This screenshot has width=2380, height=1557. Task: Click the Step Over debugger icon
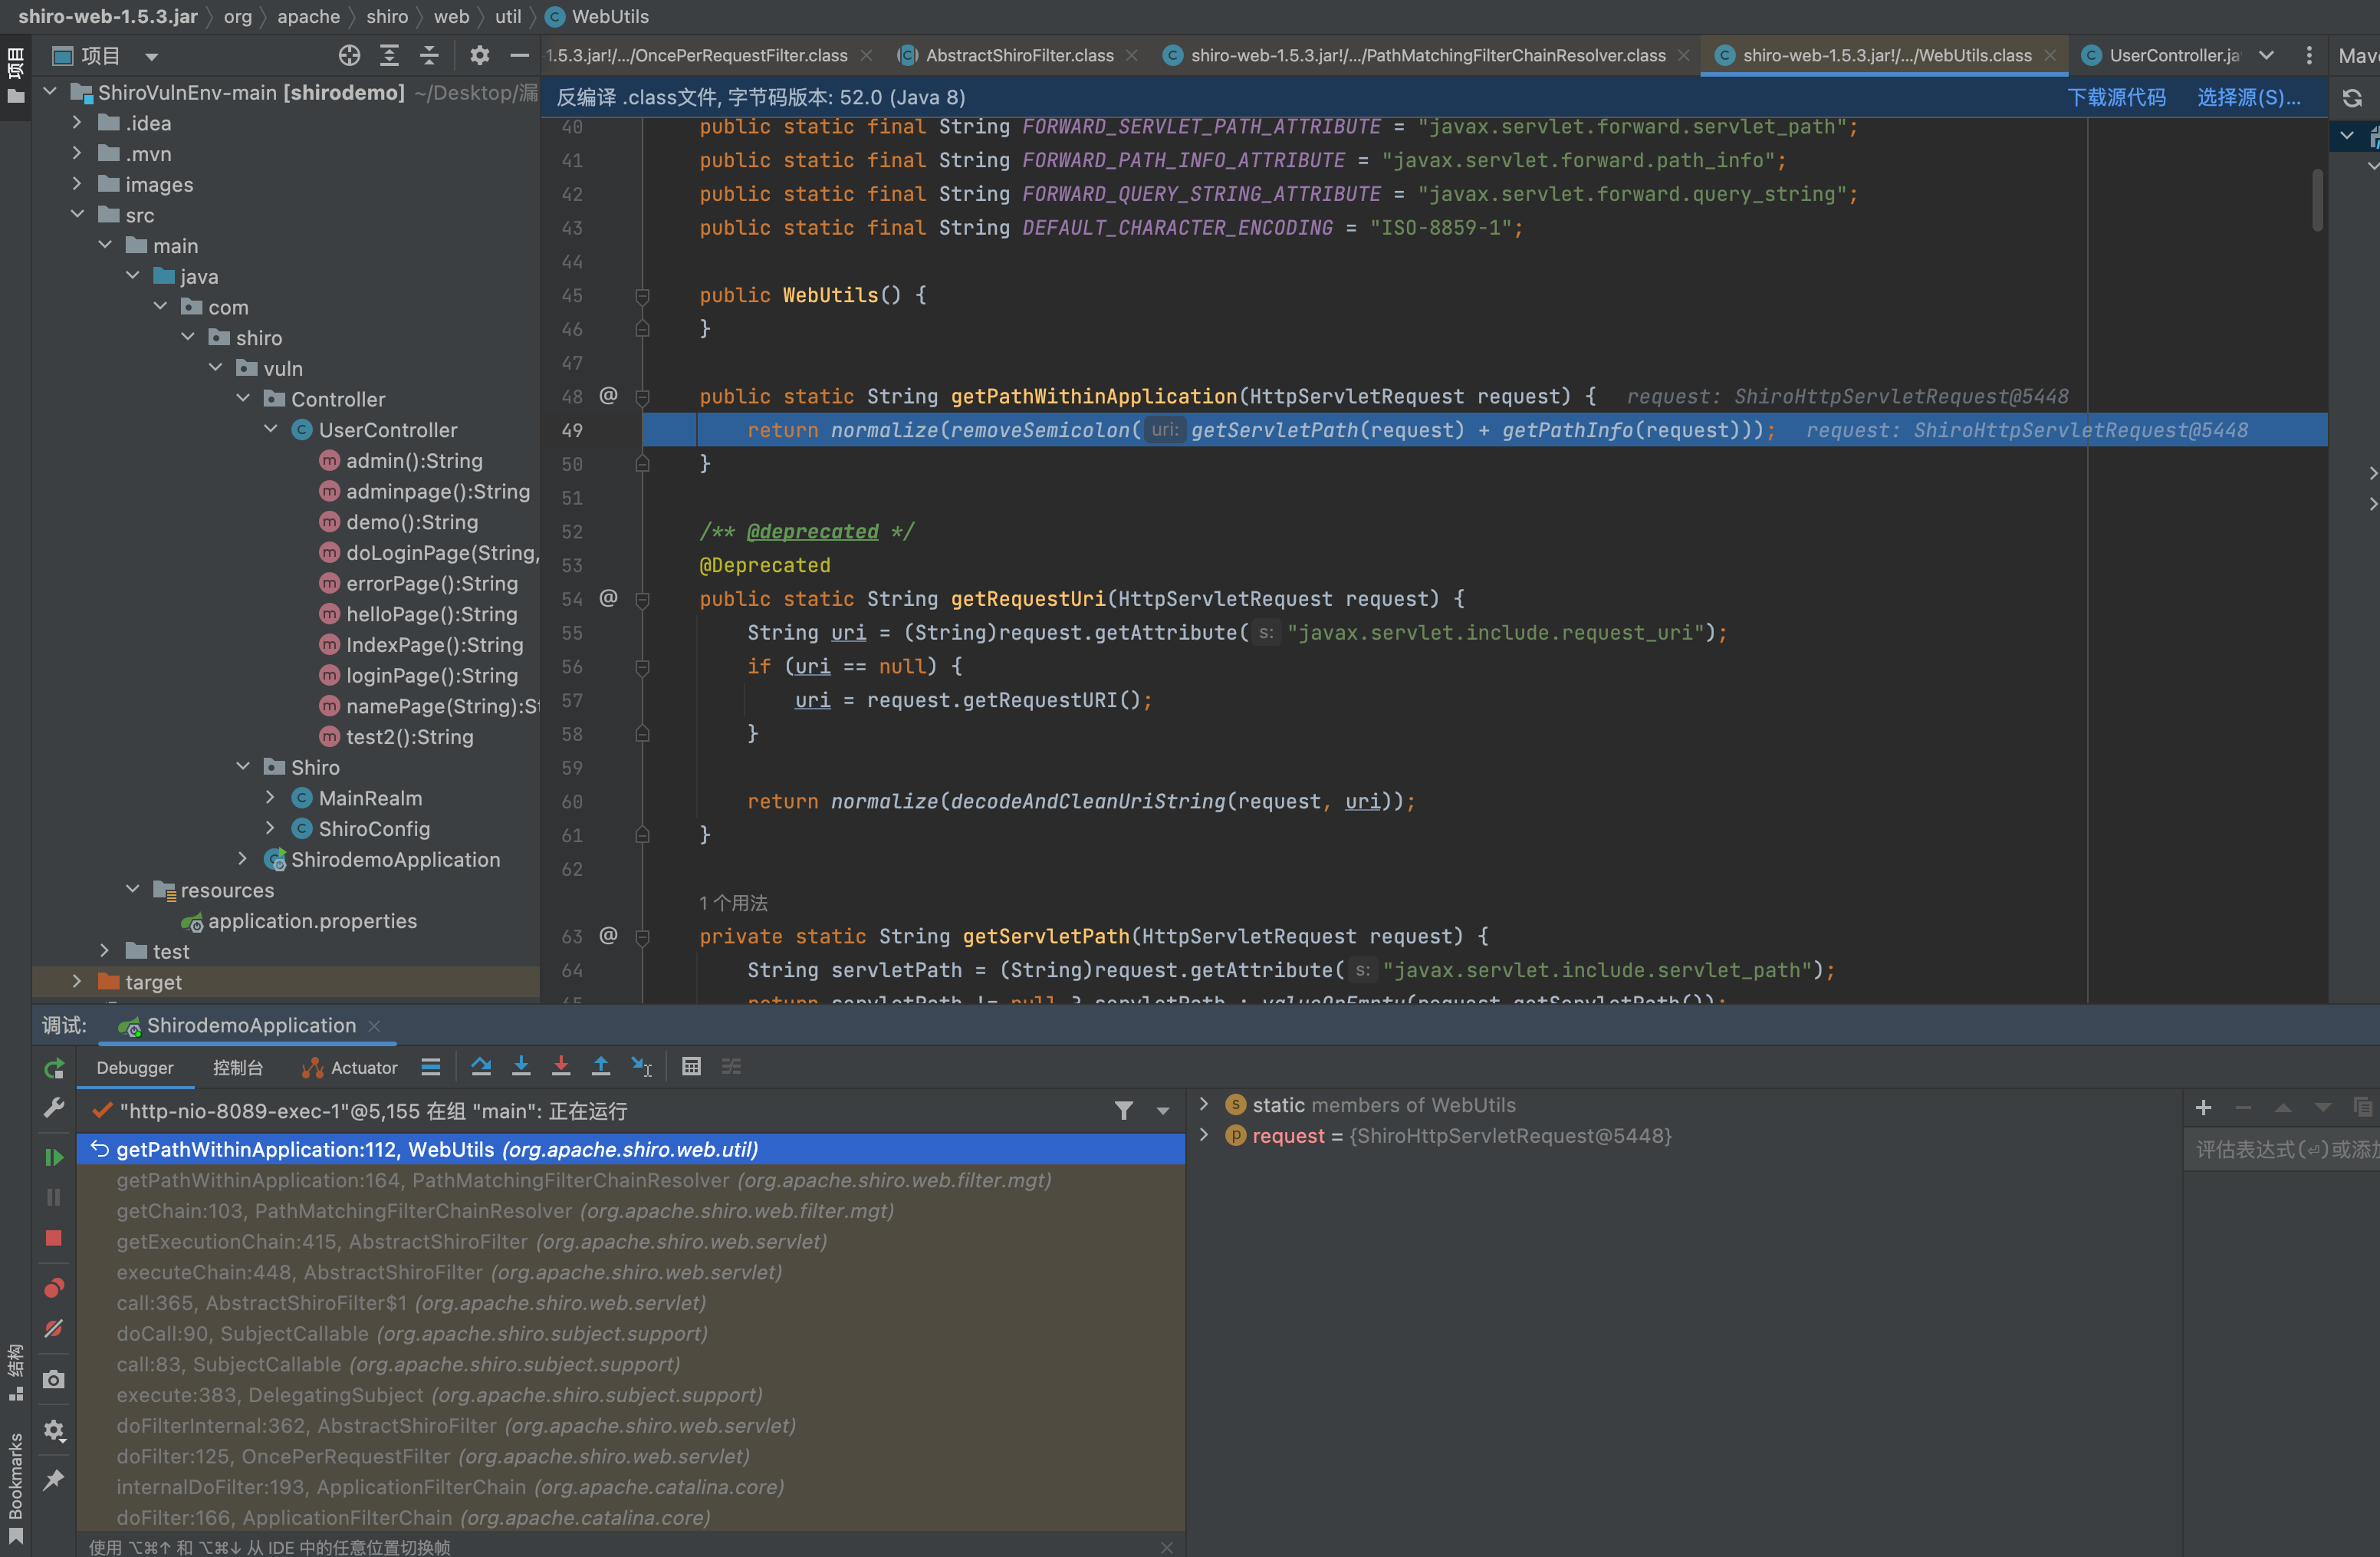tap(481, 1067)
